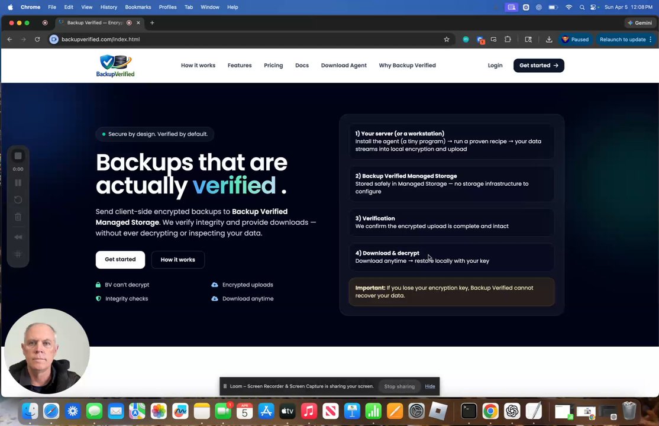
Task: Reload the page in Chrome
Action: coord(37,40)
